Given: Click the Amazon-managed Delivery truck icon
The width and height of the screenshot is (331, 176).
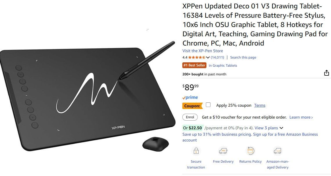Looking at the screenshot, I should (x=277, y=151).
